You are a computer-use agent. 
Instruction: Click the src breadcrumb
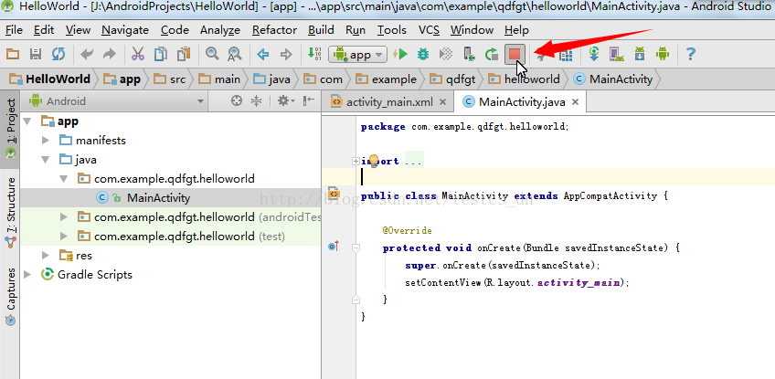click(x=170, y=79)
